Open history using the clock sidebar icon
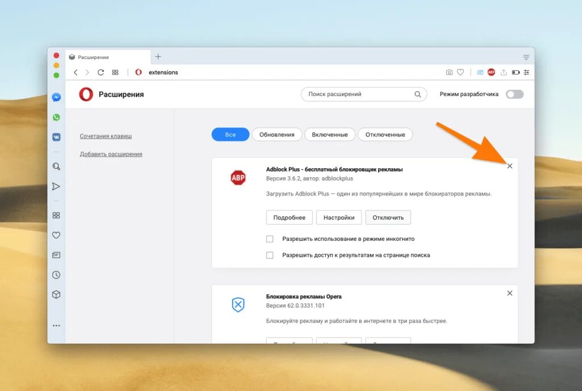Viewport: 582px width, 391px height. 56,274
